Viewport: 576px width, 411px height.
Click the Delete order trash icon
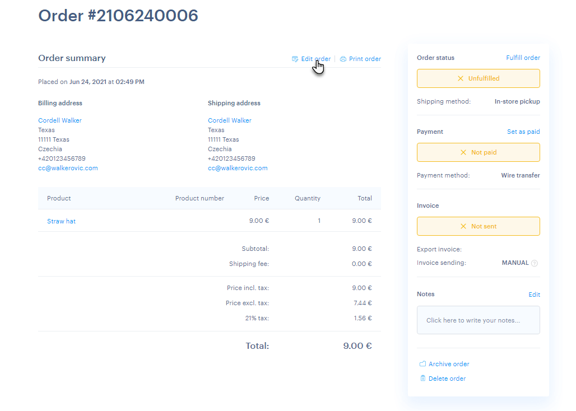click(x=422, y=379)
